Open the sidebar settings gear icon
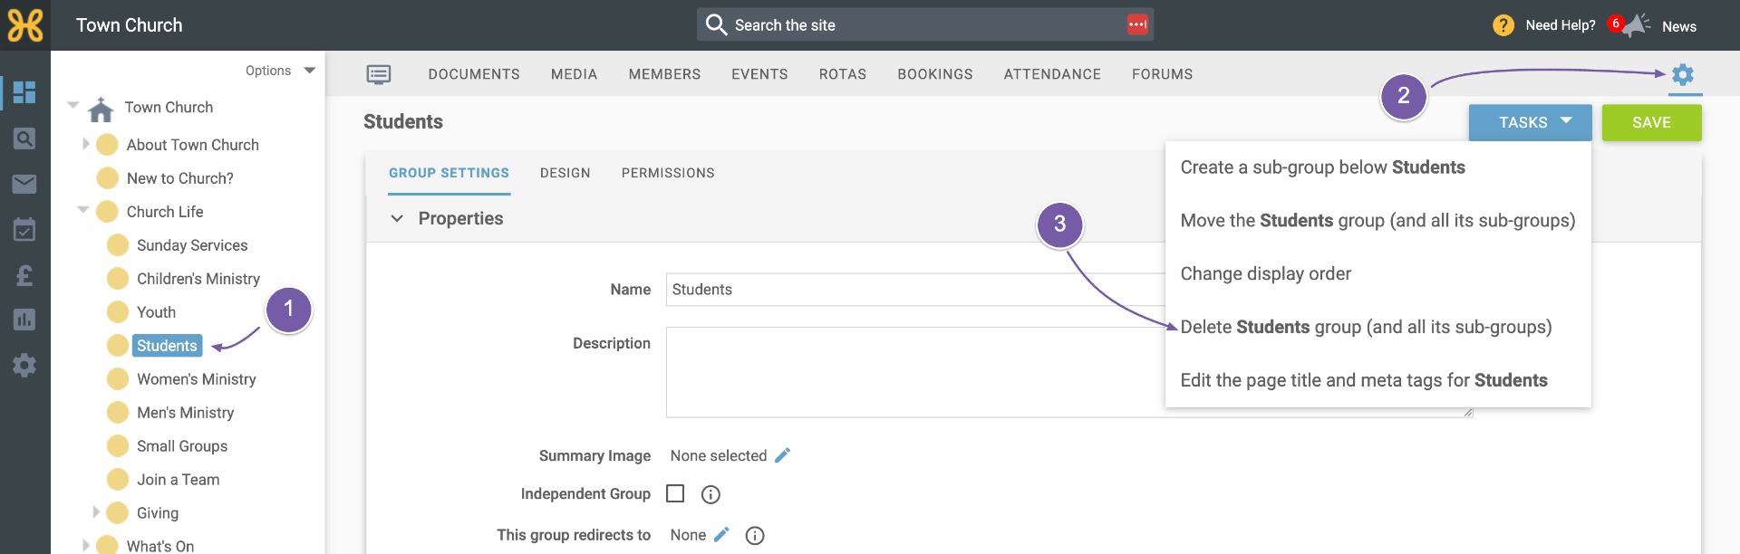Viewport: 1740px width, 554px height. click(x=24, y=366)
